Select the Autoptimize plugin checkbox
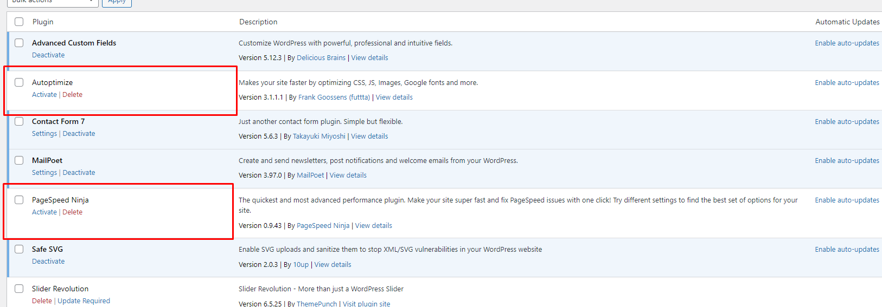The width and height of the screenshot is (882, 307). 19,82
